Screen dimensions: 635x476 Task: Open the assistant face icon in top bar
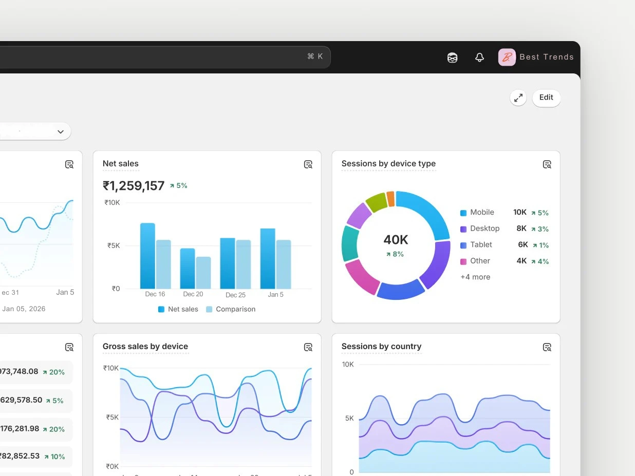pyautogui.click(x=452, y=58)
